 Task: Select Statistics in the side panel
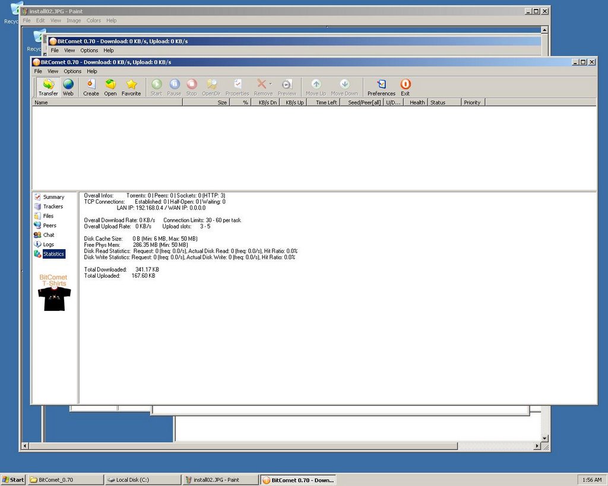[x=49, y=254]
